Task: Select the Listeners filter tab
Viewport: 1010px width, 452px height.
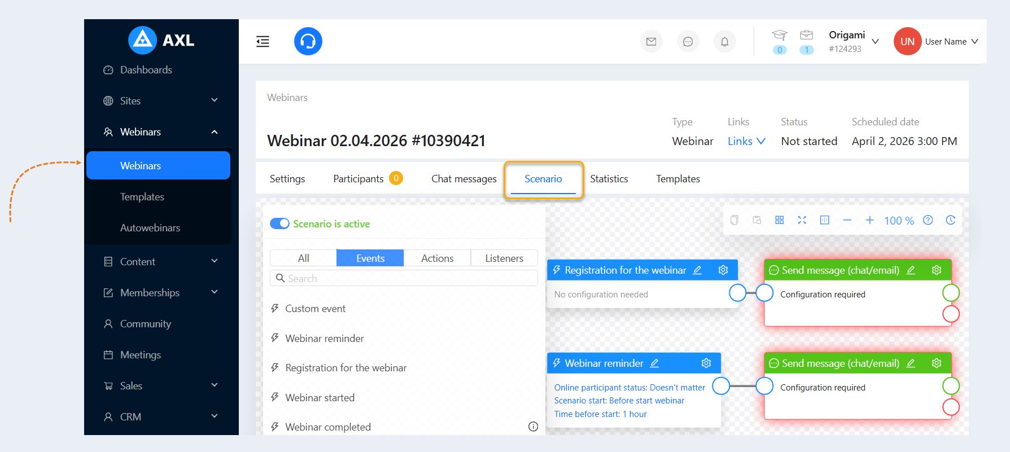Action: [x=504, y=258]
